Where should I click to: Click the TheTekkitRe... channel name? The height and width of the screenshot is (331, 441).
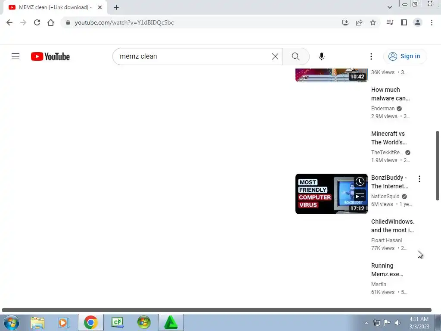[387, 152]
